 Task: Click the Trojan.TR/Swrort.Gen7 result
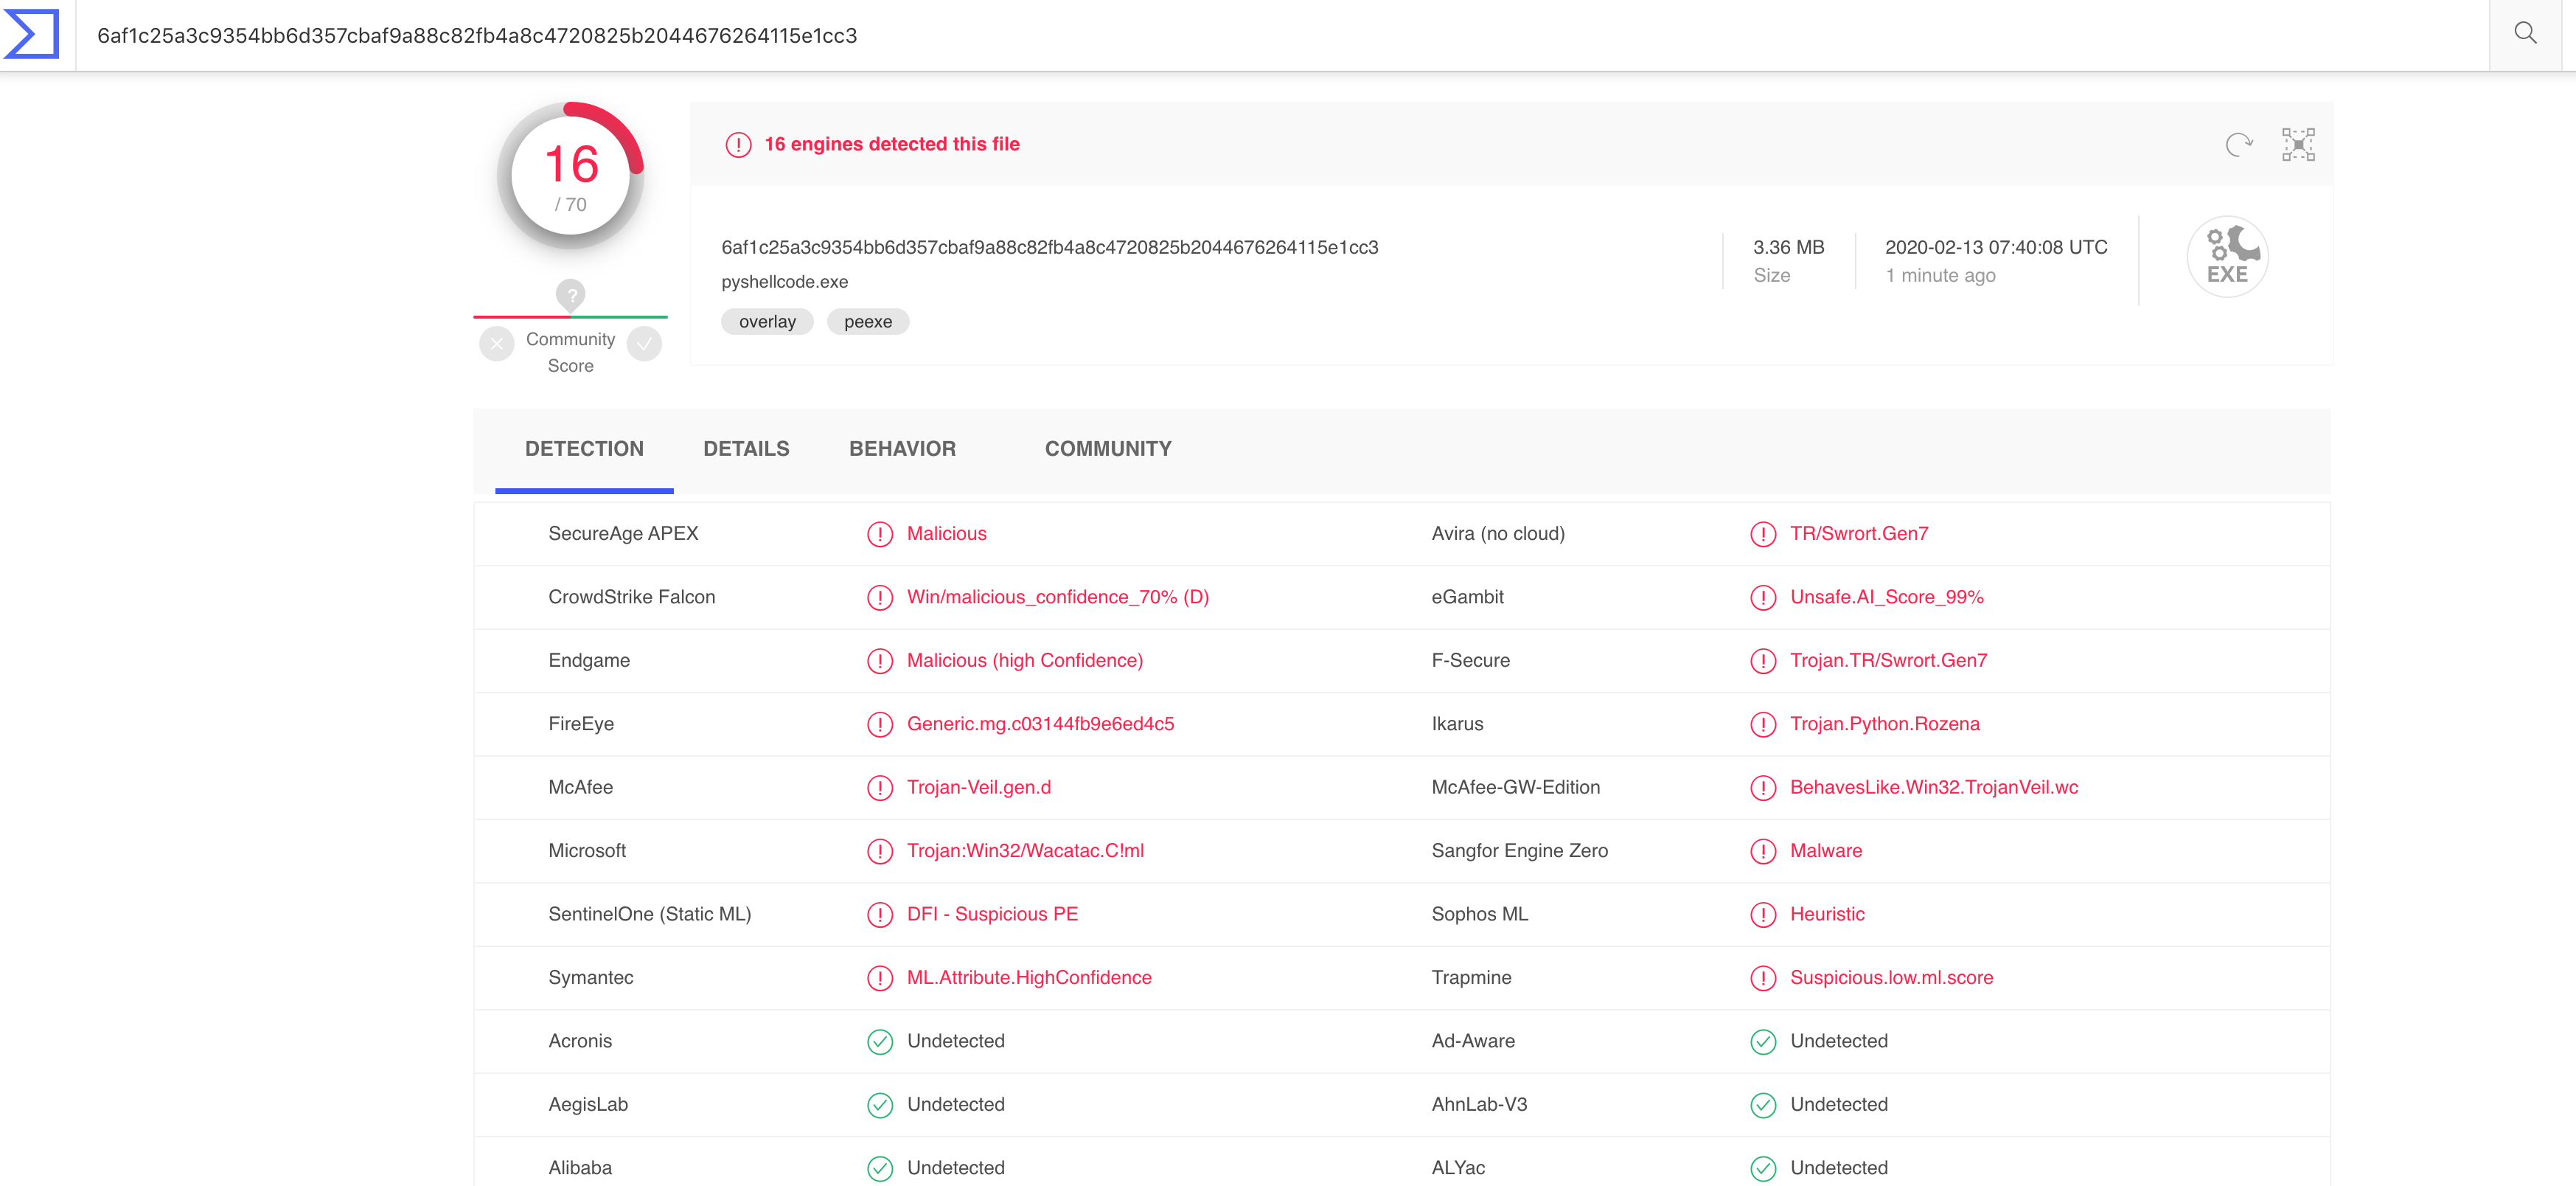1889,660
